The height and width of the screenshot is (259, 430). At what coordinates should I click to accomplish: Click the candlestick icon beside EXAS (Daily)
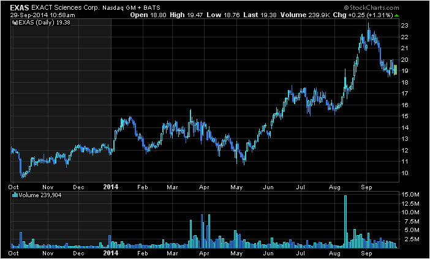(15, 23)
